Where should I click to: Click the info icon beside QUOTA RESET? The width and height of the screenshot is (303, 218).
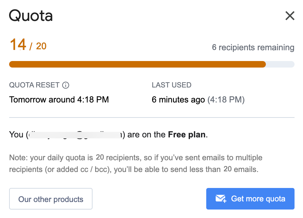click(65, 86)
